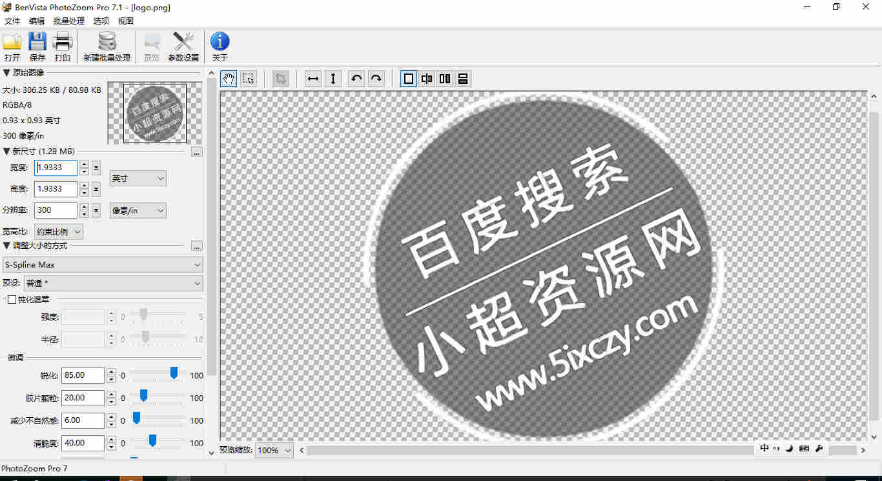Viewport: 882px width, 481px height.
Task: Decrease 高度 with stepper down arrow
Action: click(x=84, y=193)
